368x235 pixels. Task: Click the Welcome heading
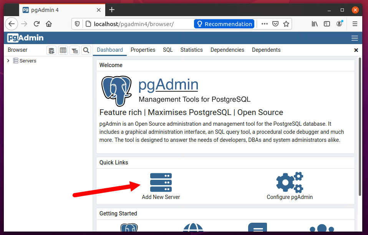click(111, 65)
